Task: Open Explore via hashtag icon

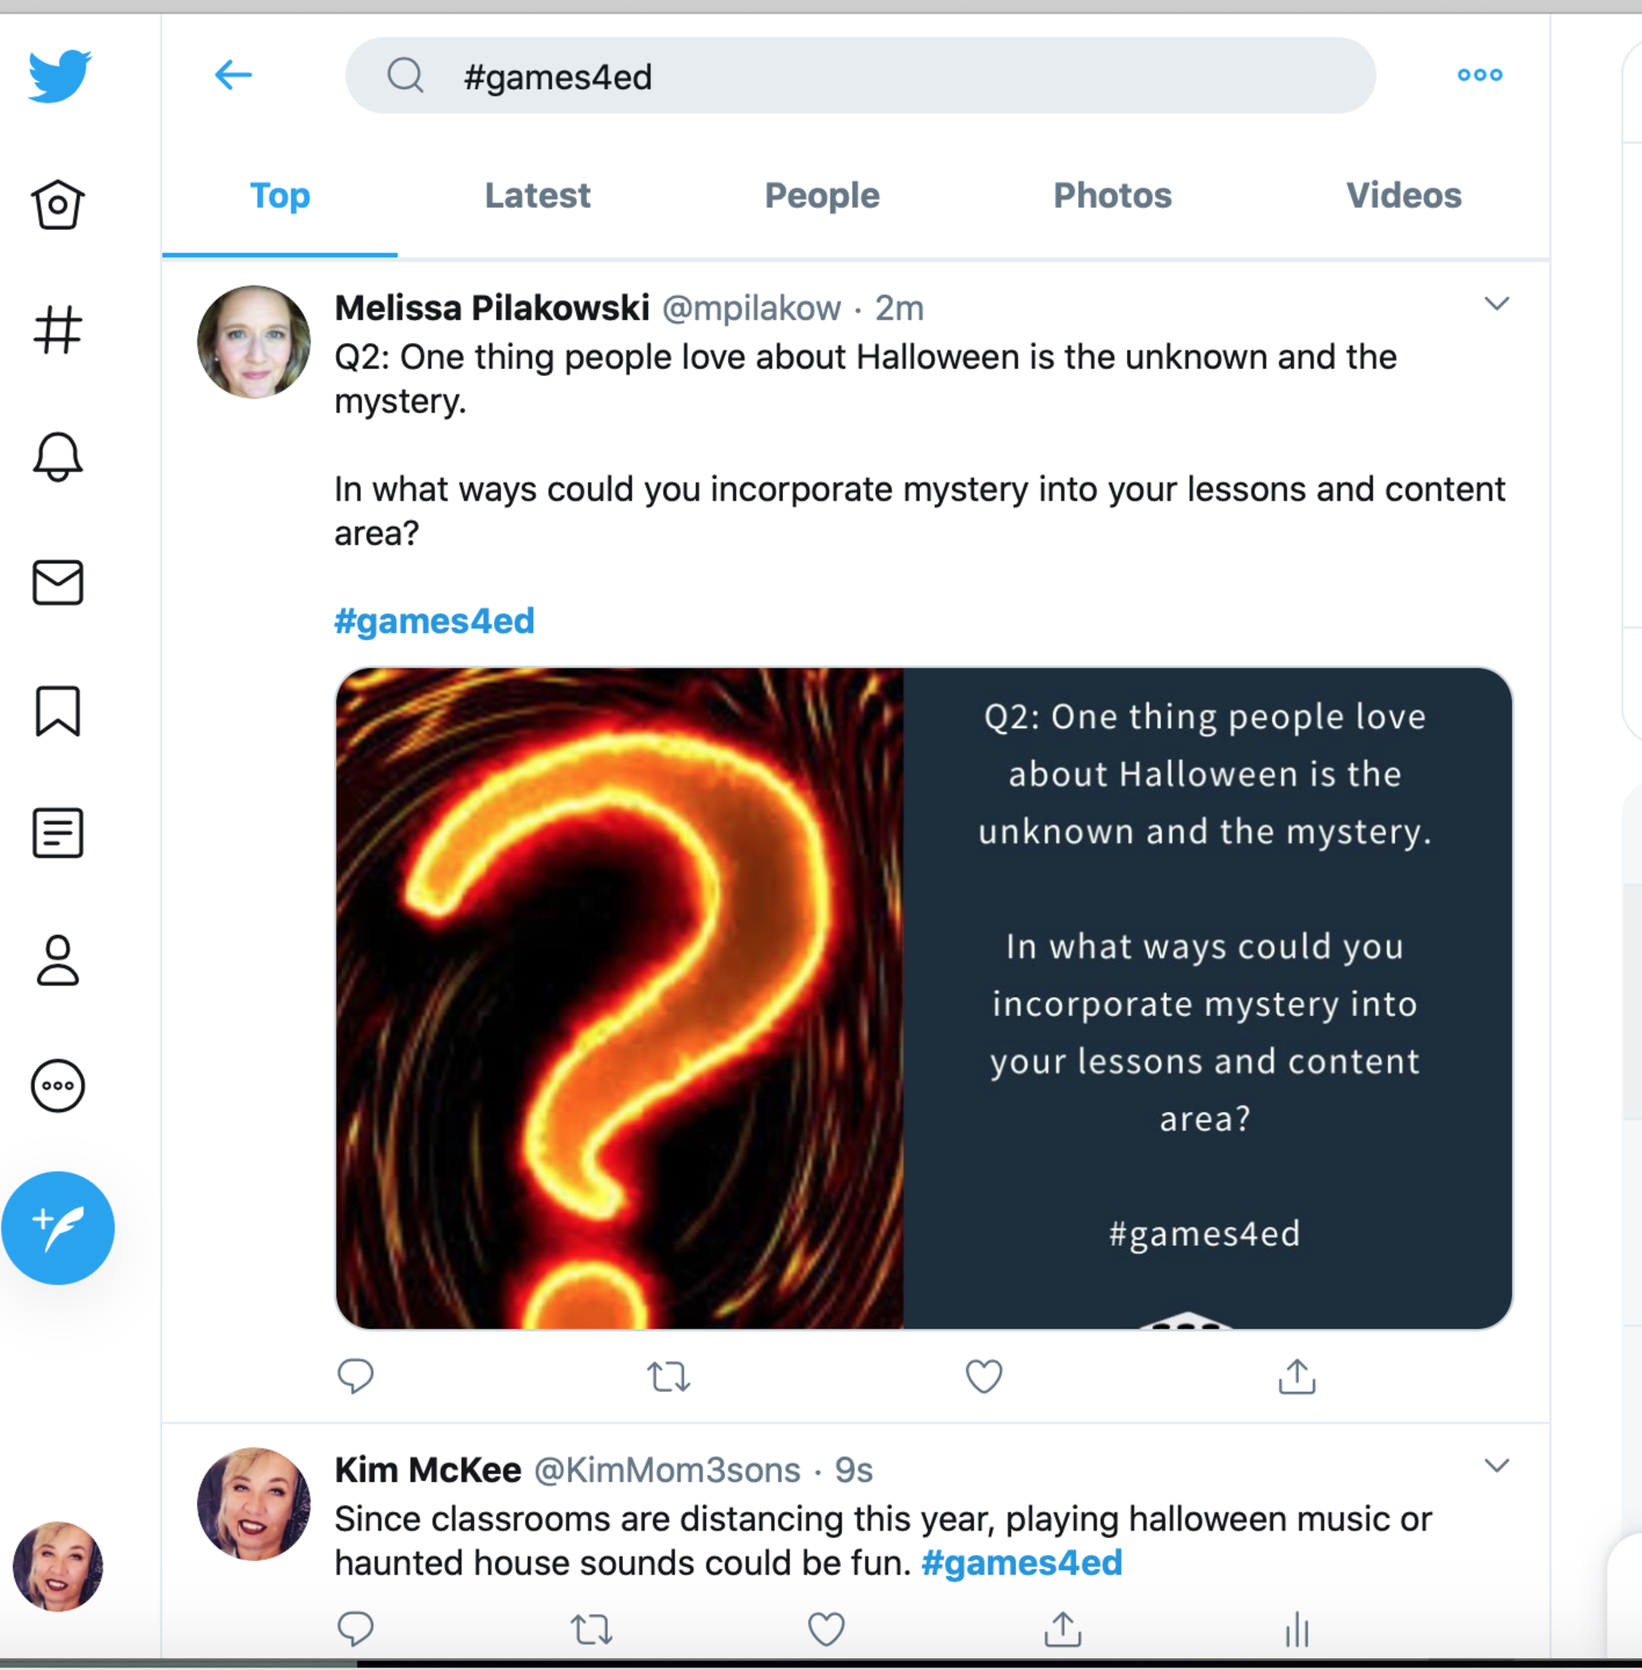Action: tap(58, 330)
